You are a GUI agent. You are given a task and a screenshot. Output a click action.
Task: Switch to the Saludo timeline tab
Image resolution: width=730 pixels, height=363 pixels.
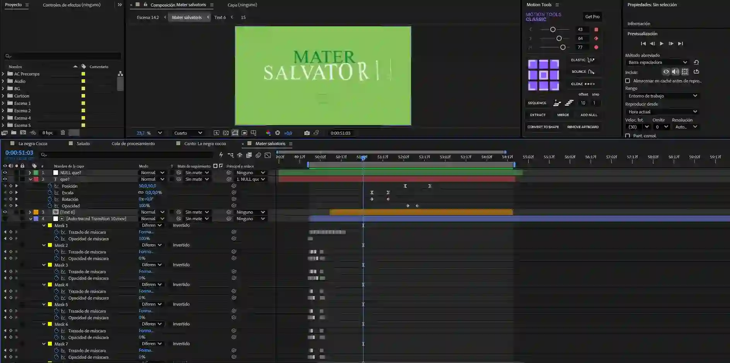83,144
